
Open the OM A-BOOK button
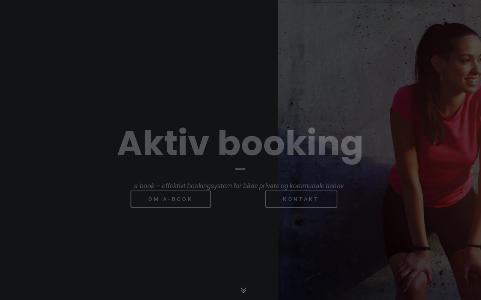(x=171, y=199)
